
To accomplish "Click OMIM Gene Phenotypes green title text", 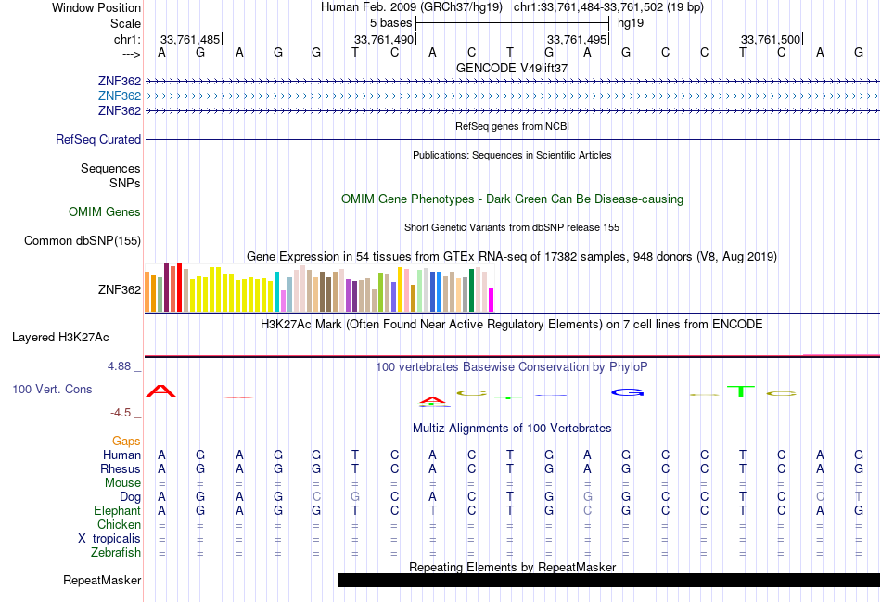I will point(512,199).
